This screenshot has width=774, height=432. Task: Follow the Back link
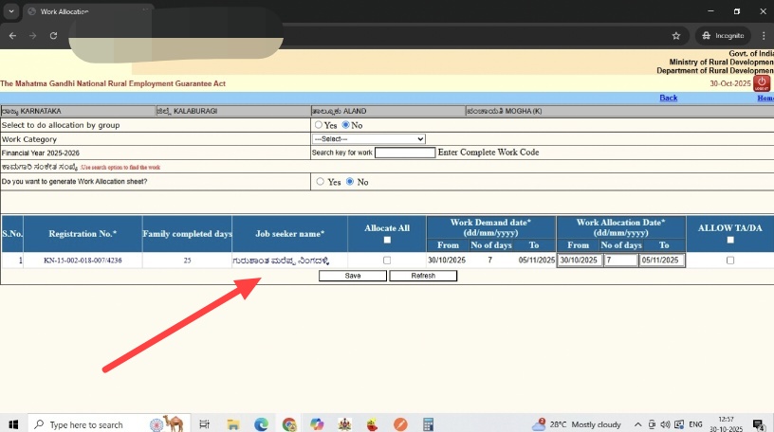coord(668,99)
